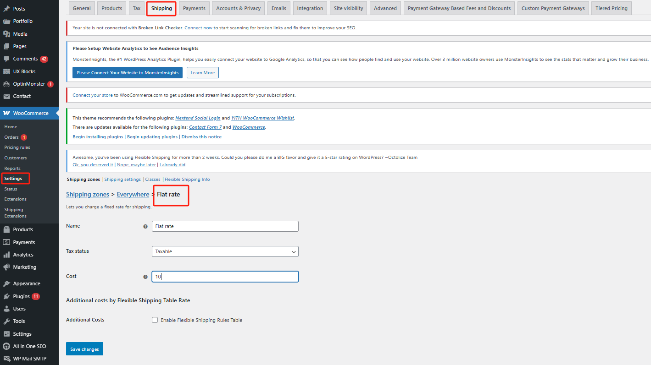Open the Products tab in the settings tabs
The image size is (651, 365).
tap(112, 8)
